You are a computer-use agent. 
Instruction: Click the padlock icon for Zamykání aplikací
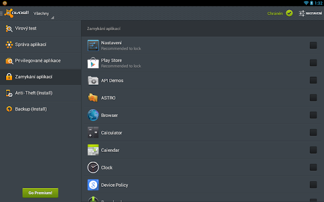(x=9, y=77)
